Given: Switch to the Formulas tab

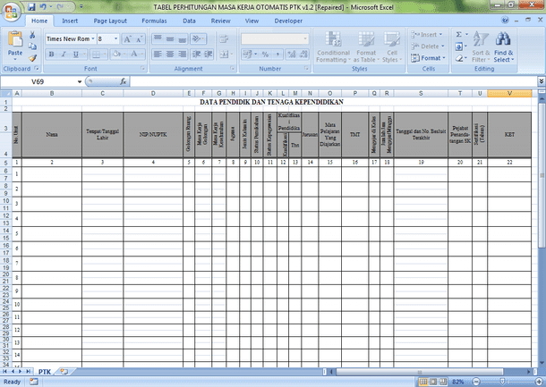Looking at the screenshot, I should (x=154, y=21).
